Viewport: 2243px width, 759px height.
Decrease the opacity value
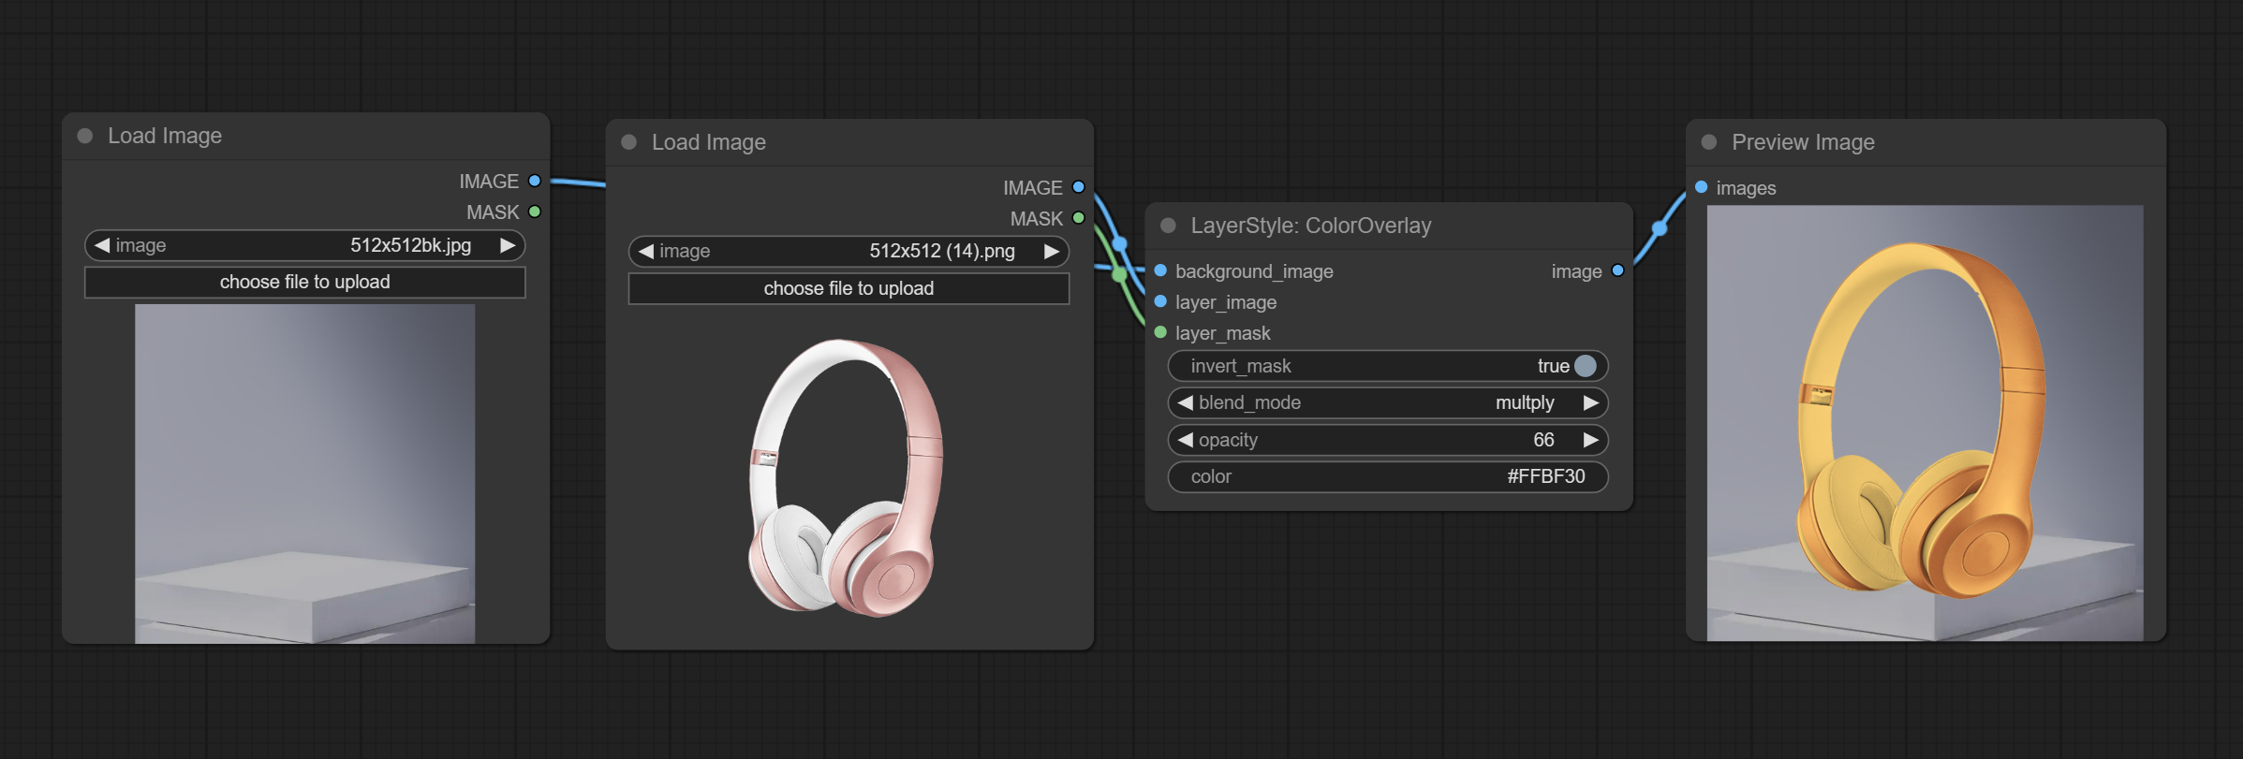point(1186,440)
